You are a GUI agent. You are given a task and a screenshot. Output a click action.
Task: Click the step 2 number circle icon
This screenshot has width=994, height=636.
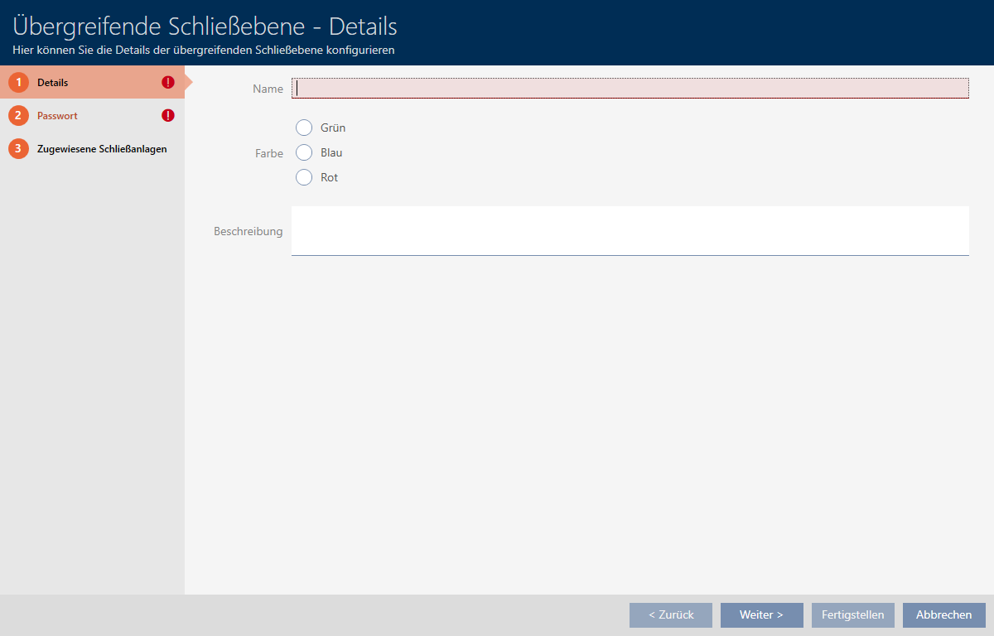18,116
